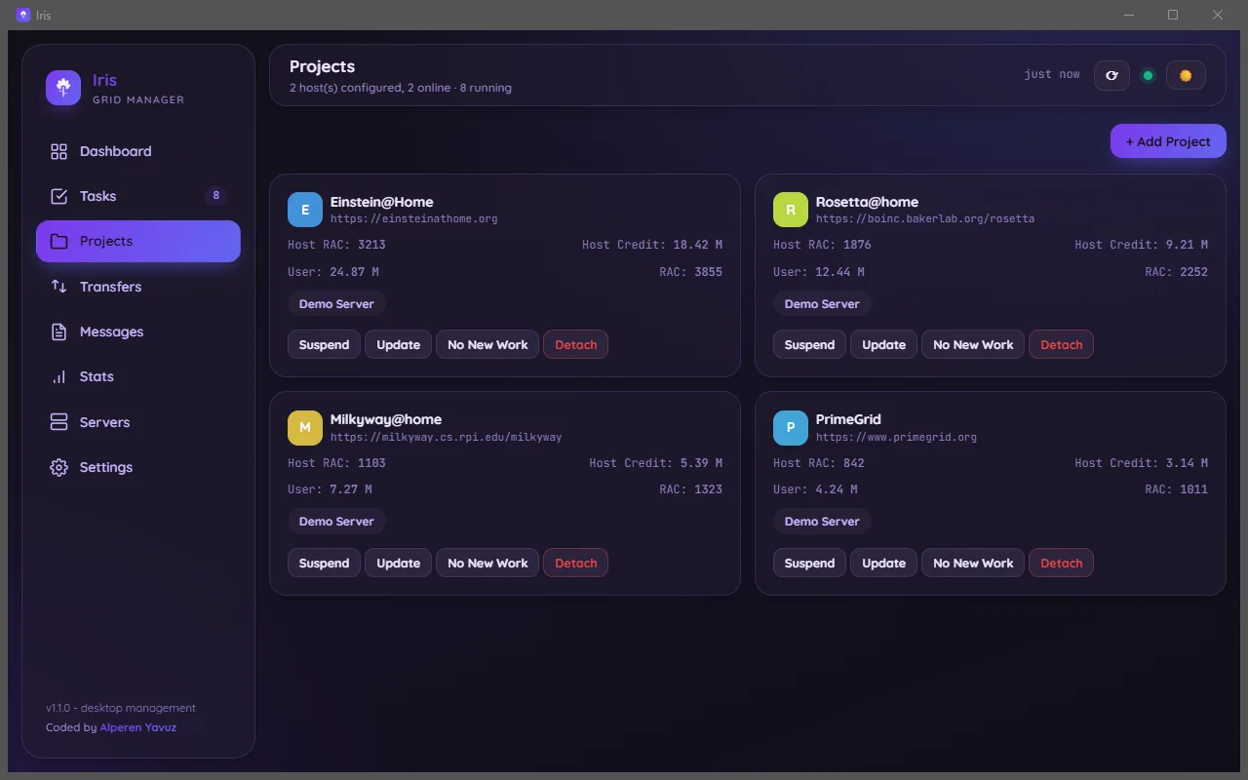Click the 'RAC: 2252' value
The height and width of the screenshot is (780, 1248).
point(1177,272)
